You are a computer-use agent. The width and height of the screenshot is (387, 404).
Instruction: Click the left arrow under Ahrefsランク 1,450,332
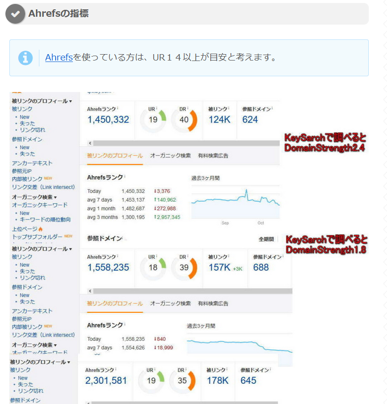(x=90, y=143)
